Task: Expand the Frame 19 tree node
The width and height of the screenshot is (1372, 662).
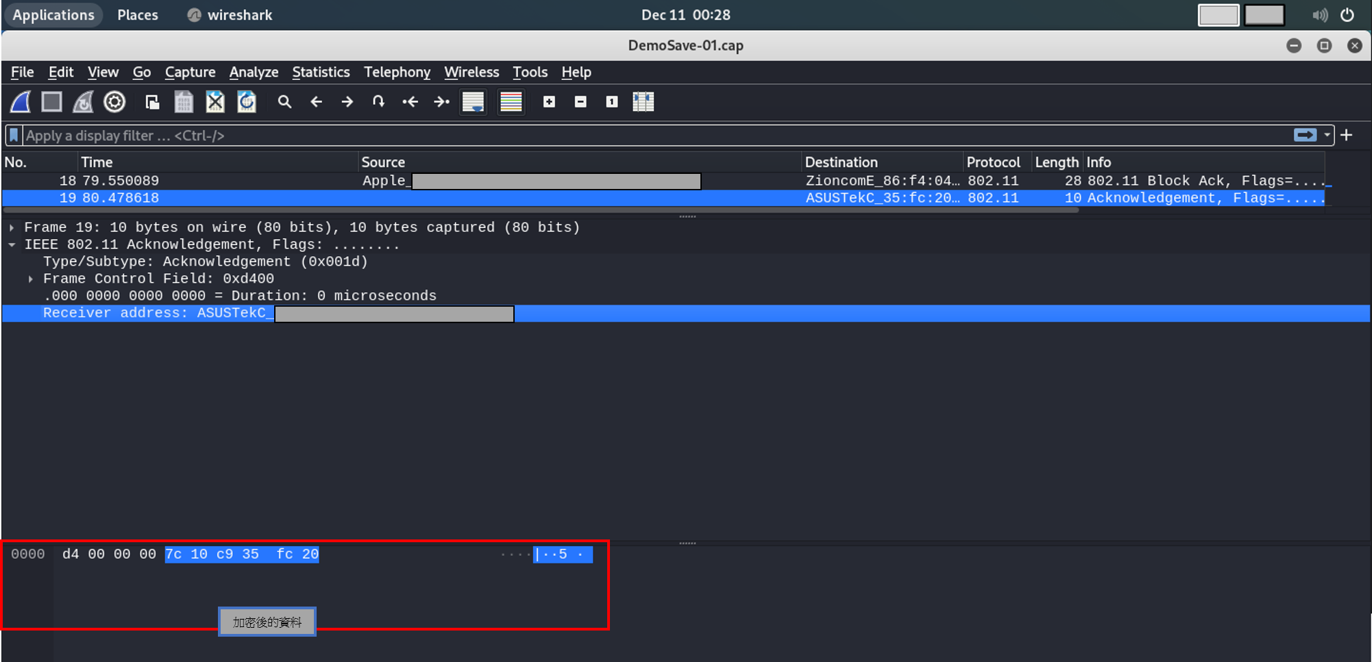Action: pos(12,227)
